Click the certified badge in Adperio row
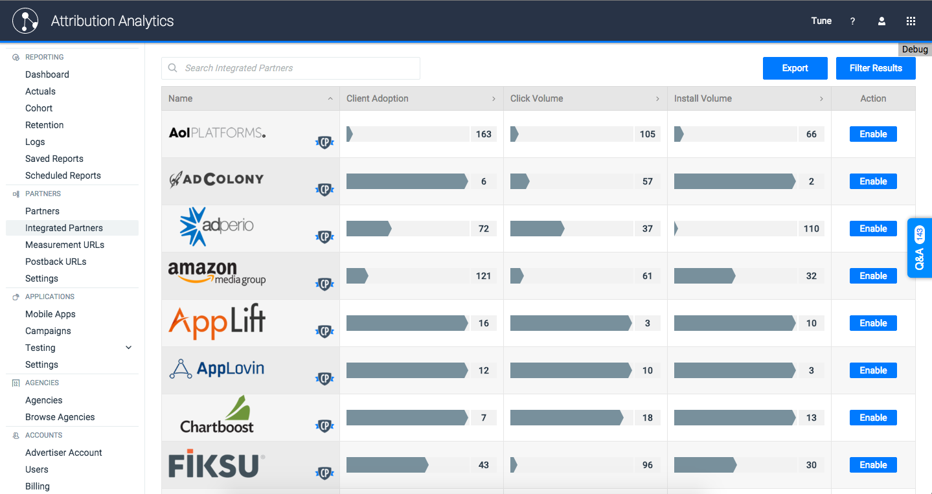932x494 pixels. point(324,237)
